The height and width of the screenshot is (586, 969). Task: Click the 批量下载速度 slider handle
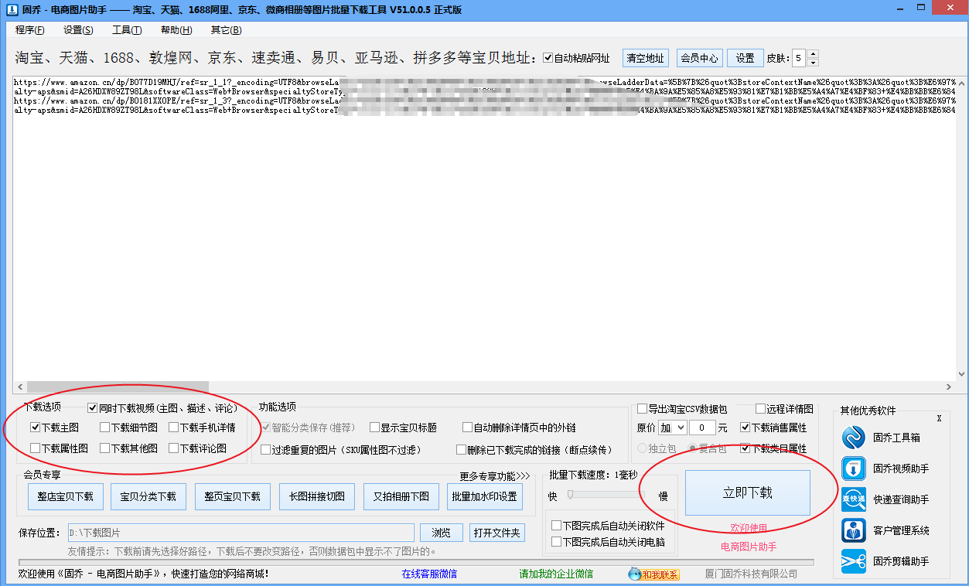click(570, 495)
